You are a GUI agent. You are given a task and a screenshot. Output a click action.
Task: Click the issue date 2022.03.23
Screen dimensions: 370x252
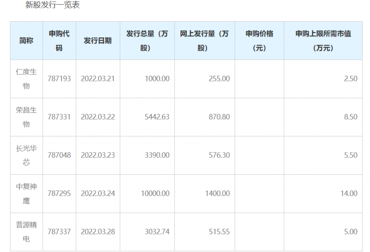[98, 155]
